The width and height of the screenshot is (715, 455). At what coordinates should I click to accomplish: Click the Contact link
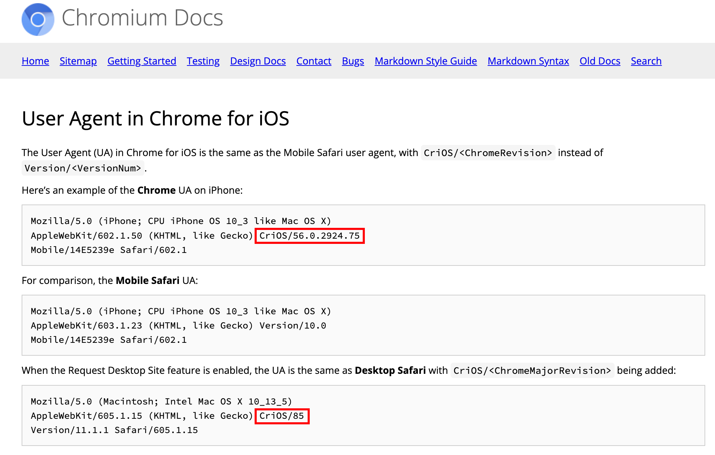(x=314, y=61)
